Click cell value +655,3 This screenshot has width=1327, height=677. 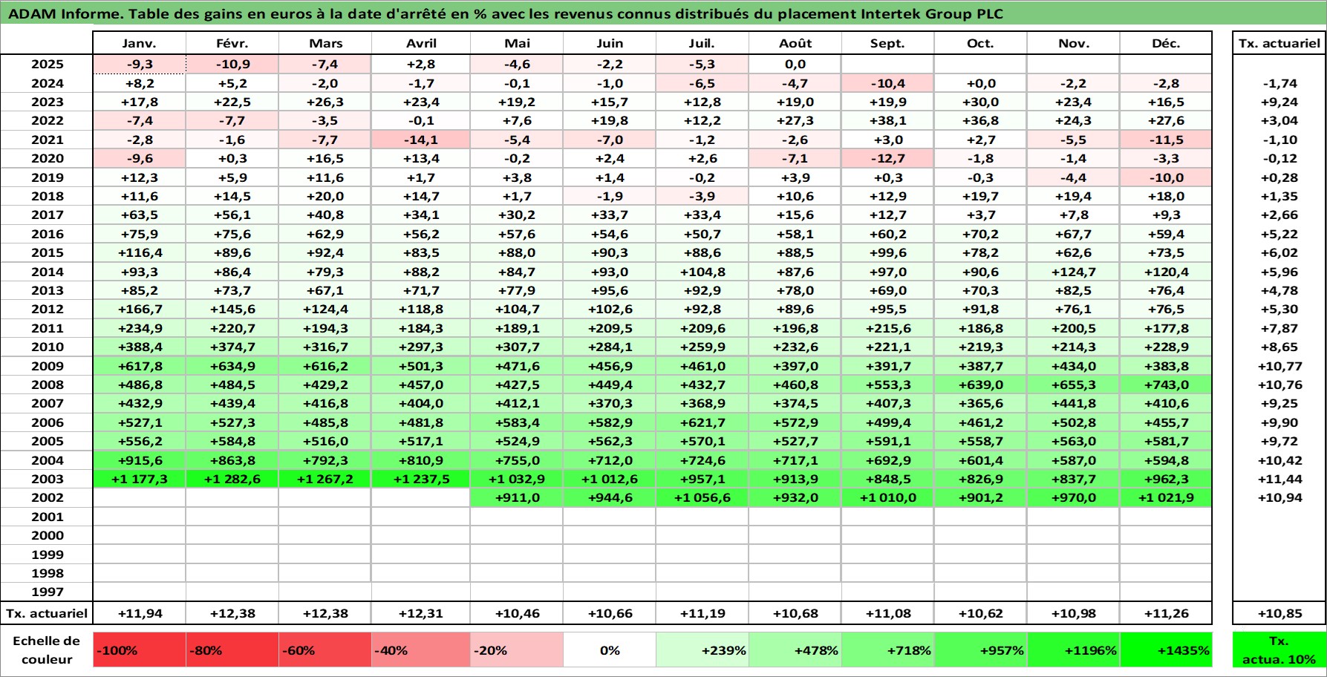(x=1073, y=385)
